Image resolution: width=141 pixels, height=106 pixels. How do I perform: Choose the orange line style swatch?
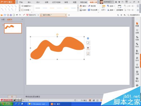pos(52,8)
